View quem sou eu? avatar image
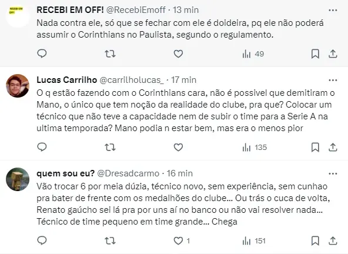 point(18,179)
